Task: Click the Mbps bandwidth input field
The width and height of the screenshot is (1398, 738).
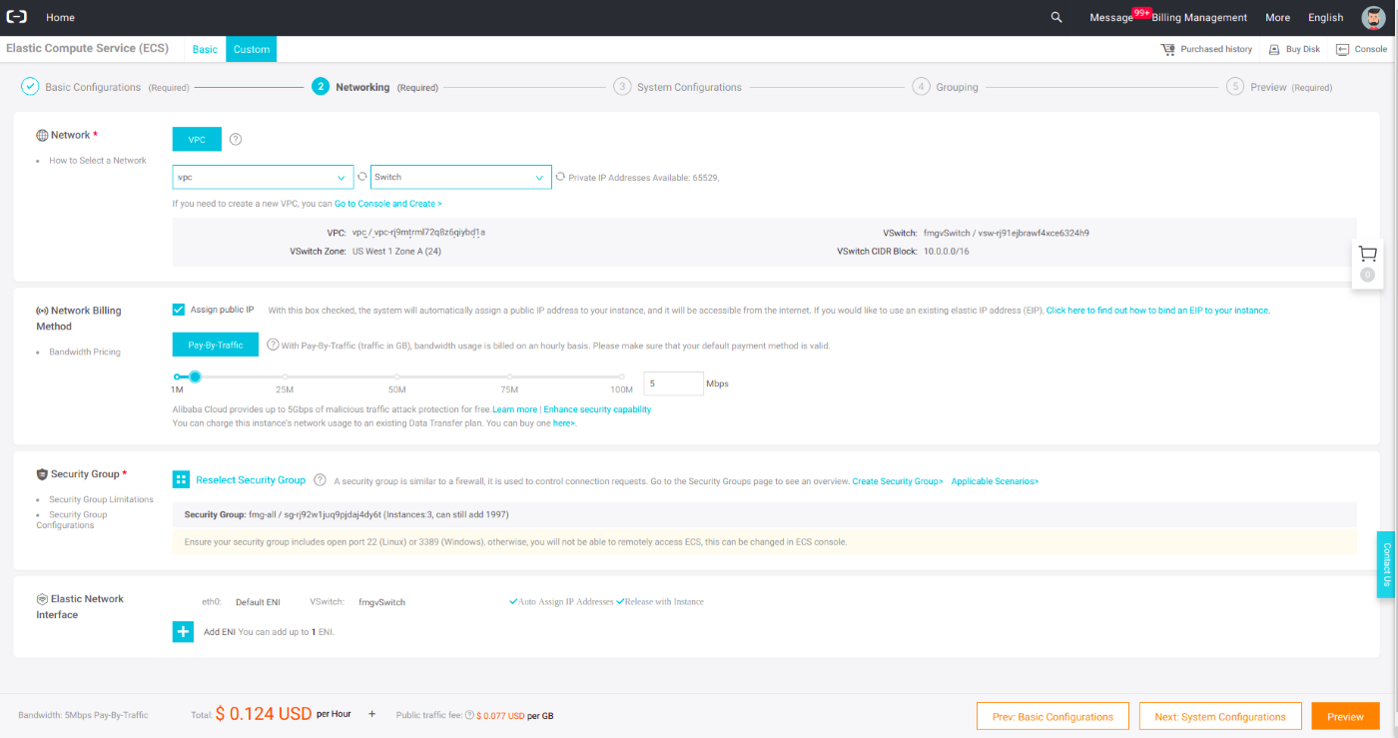Action: pos(673,382)
